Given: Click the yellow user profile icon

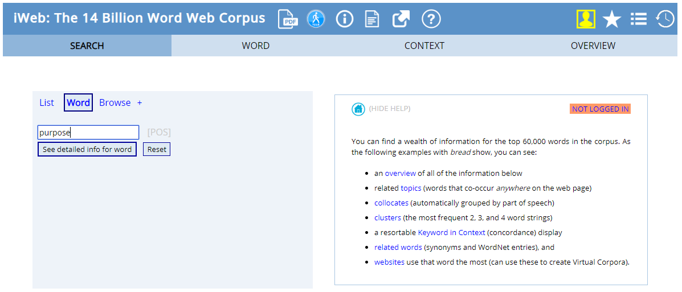Looking at the screenshot, I should (586, 19).
